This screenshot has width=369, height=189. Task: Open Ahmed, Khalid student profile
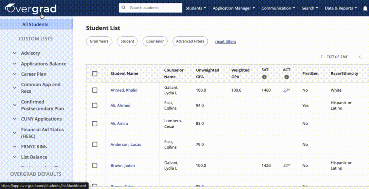(x=124, y=90)
